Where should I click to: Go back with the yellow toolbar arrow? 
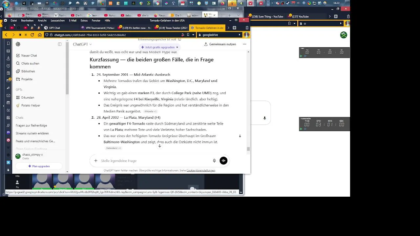pyautogui.click(x=6, y=35)
